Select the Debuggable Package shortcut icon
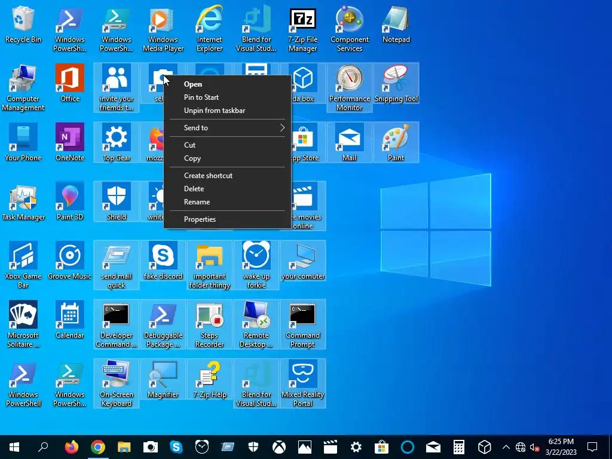Screen dimensions: 612x459 click(163, 325)
